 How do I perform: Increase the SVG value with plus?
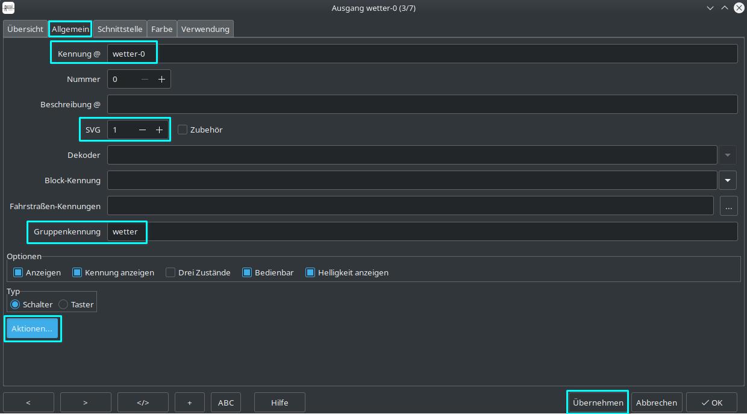click(160, 130)
